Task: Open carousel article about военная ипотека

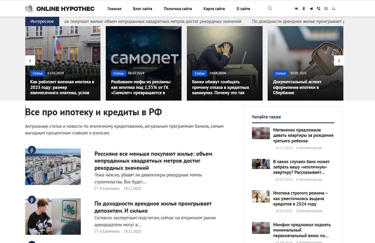Action: coord(62,87)
